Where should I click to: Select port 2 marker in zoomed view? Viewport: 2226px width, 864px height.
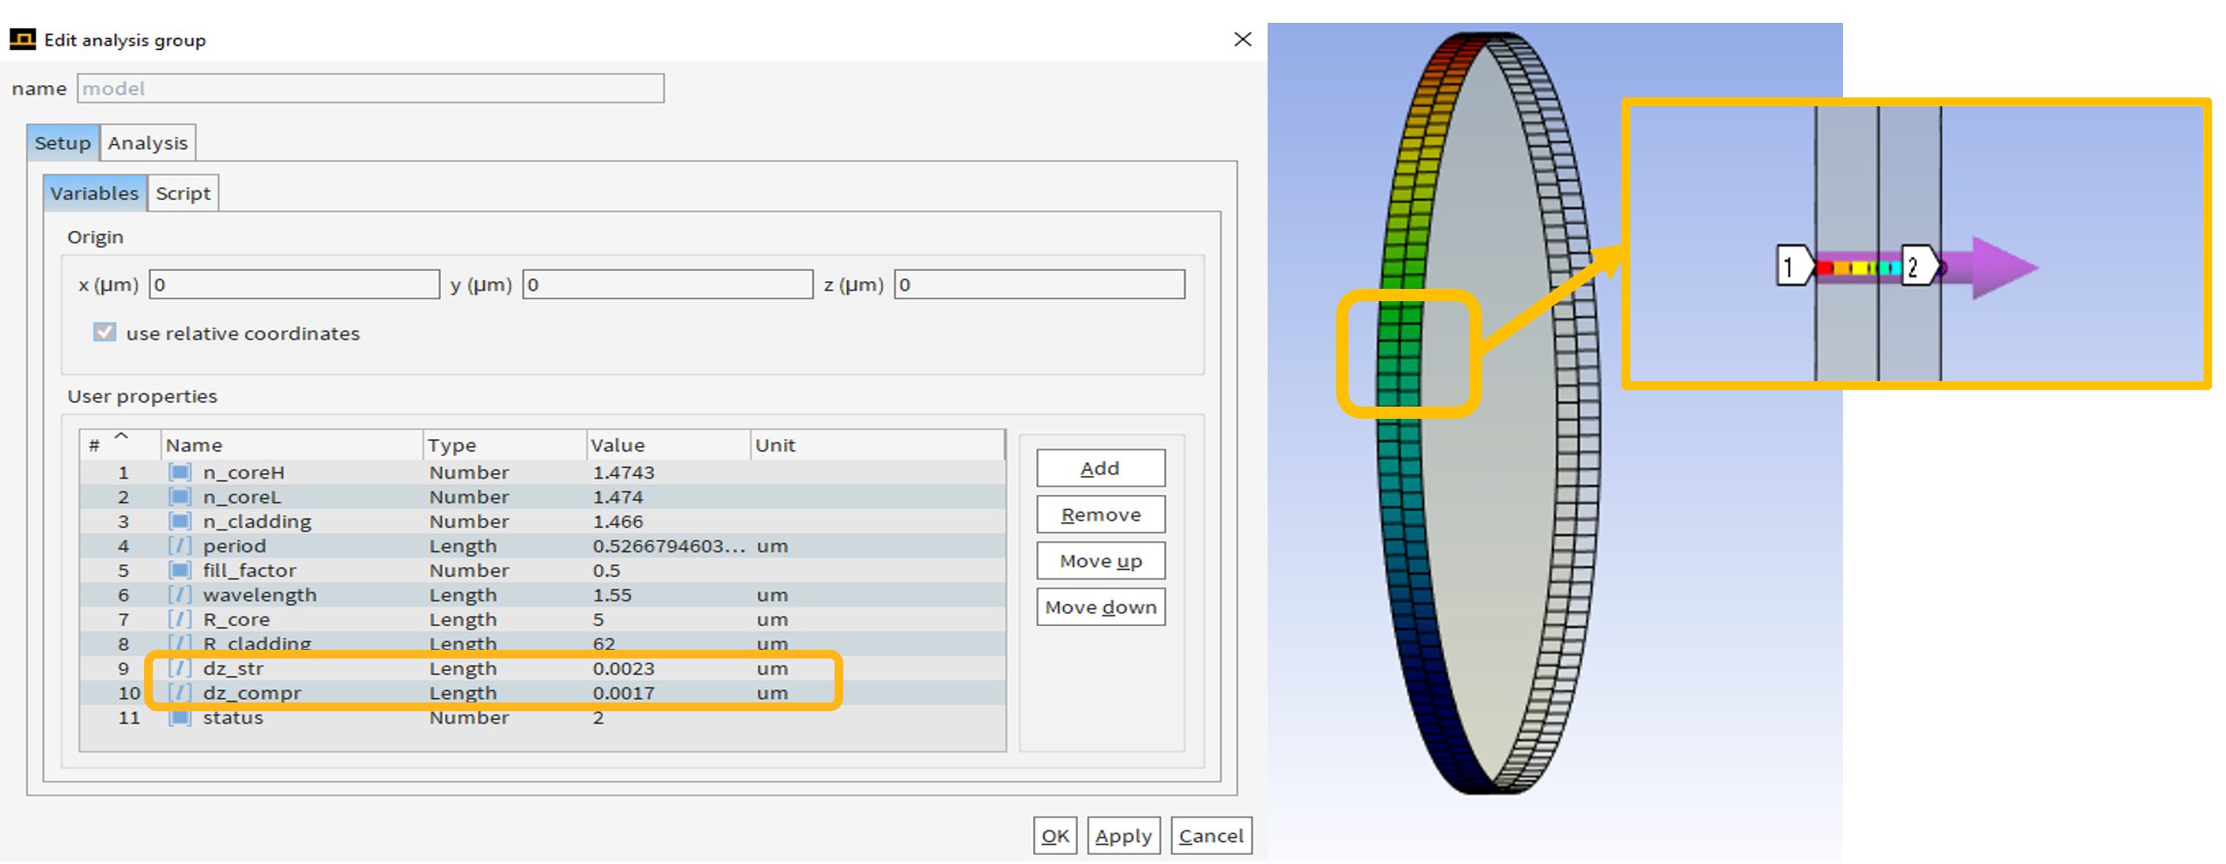[x=1919, y=266]
